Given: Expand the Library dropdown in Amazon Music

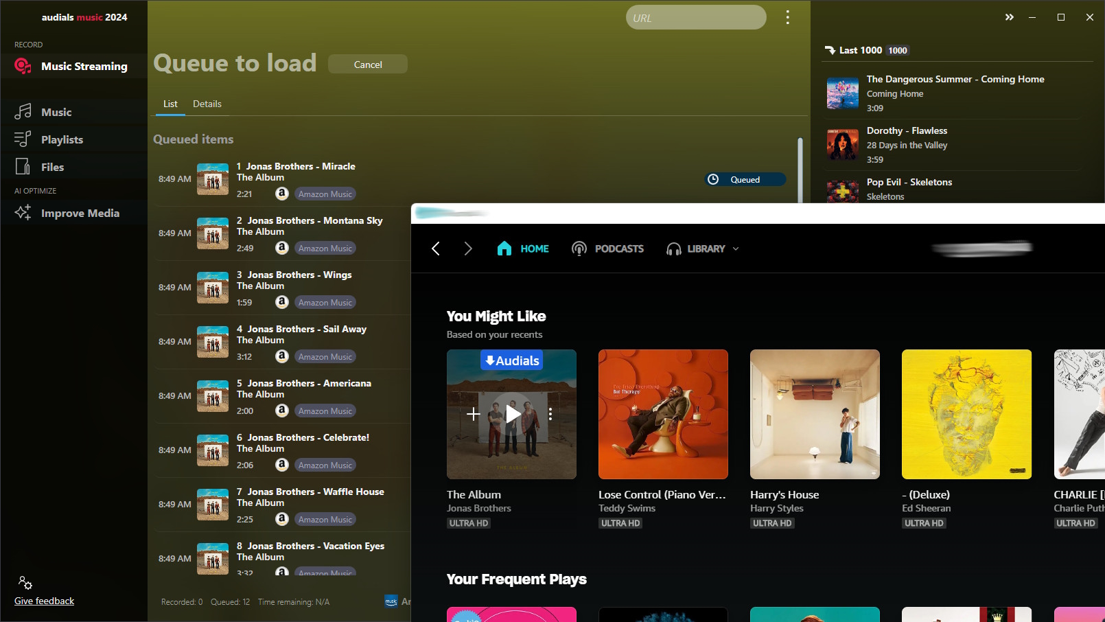Looking at the screenshot, I should [736, 249].
